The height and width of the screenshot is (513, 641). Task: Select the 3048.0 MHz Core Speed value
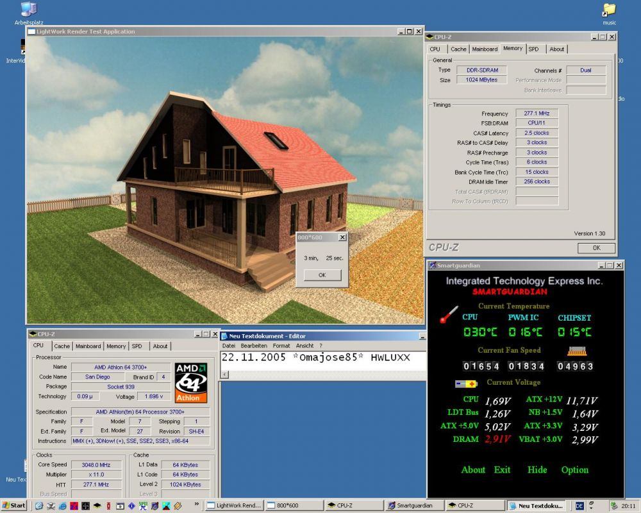click(96, 465)
